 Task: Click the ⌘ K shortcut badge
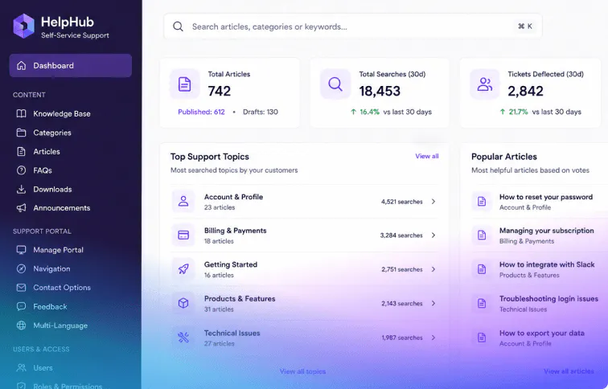[525, 27]
